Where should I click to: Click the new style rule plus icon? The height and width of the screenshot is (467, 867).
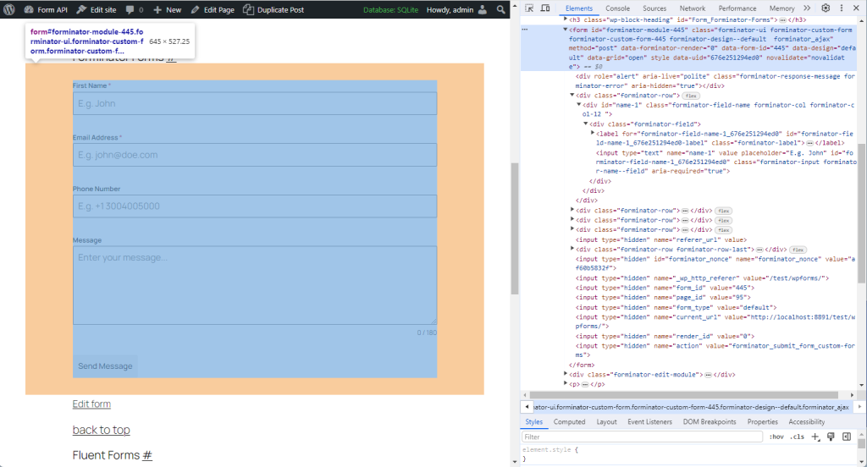click(815, 437)
